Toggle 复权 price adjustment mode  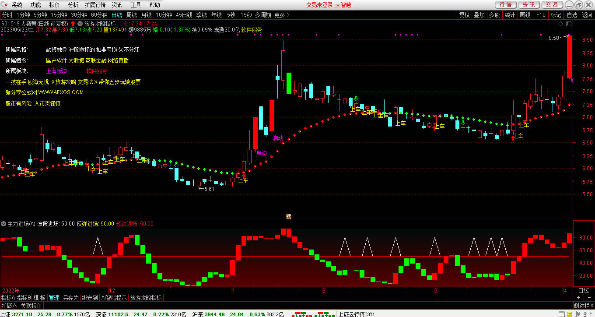464,15
